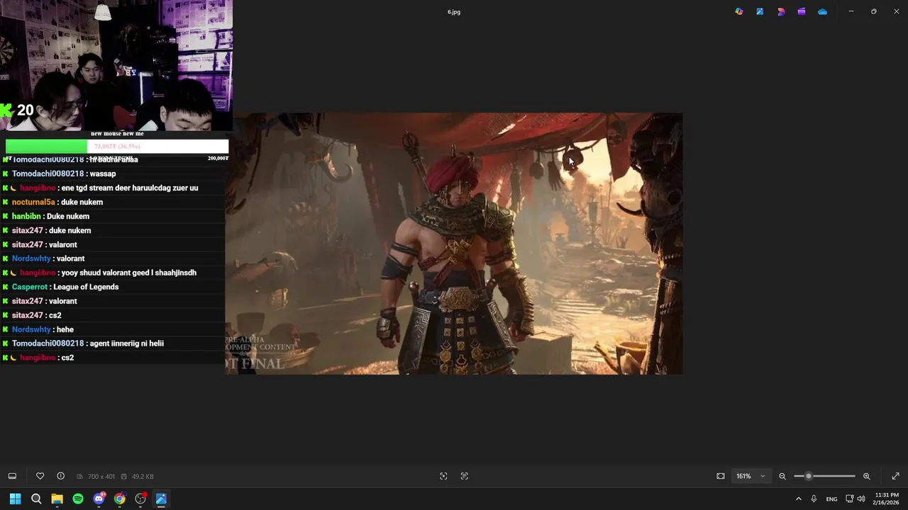Screen dimensions: 908x510
Task: Open Google Chrome from the taskbar
Action: click(120, 499)
